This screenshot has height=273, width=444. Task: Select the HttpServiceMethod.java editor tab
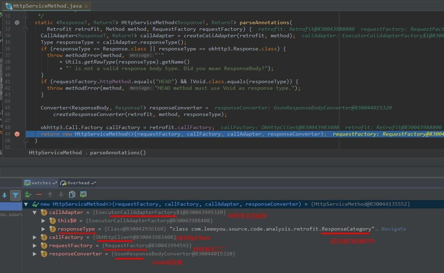47,6
